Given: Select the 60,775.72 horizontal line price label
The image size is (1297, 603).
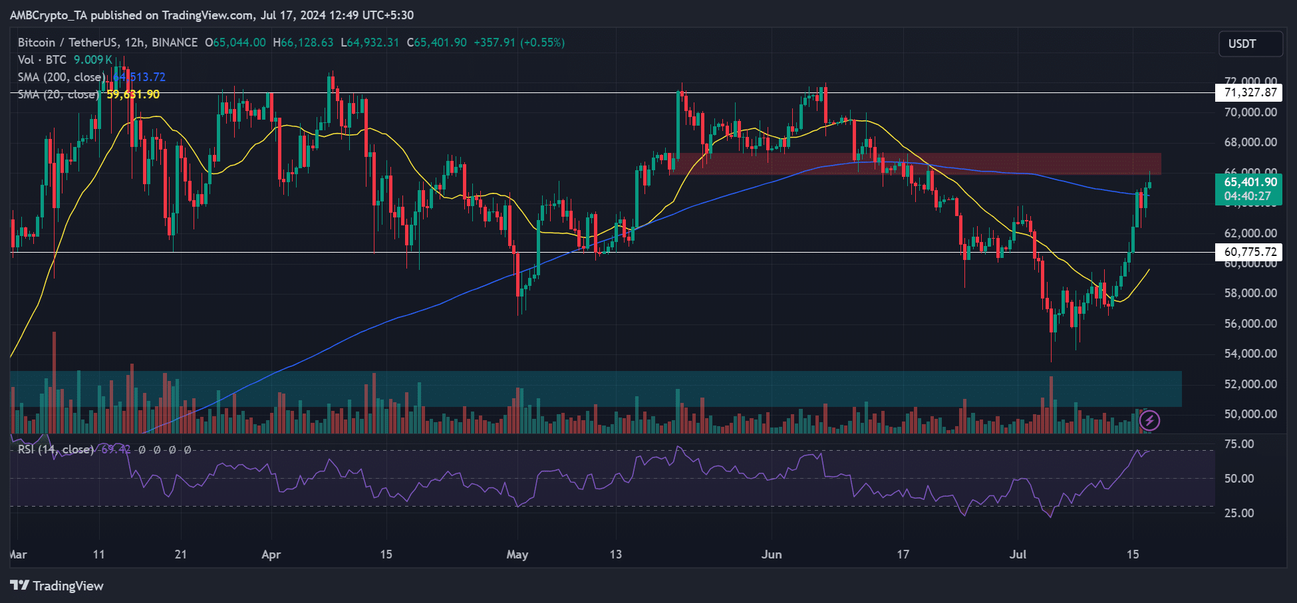Looking at the screenshot, I should click(1249, 252).
